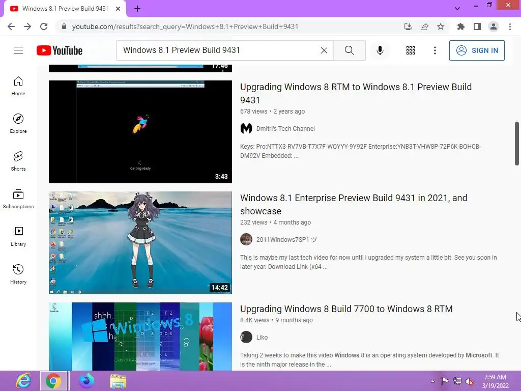The width and height of the screenshot is (521, 391).
Task: Click the taskbar clock 7:59 AM
Action: click(496, 381)
